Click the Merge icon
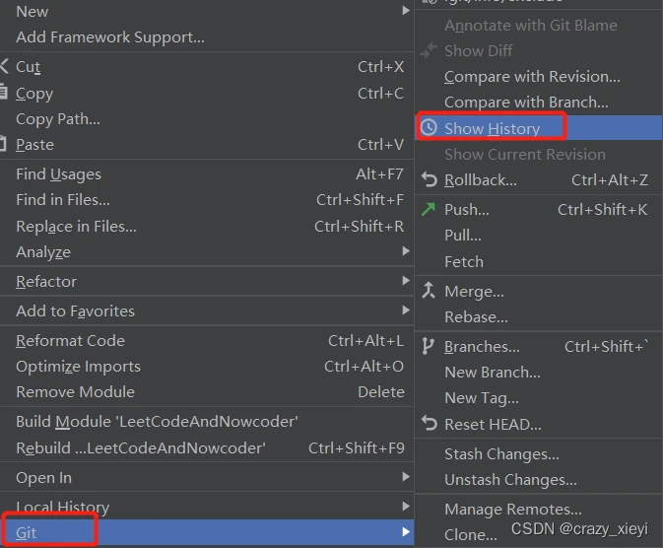 pos(429,291)
